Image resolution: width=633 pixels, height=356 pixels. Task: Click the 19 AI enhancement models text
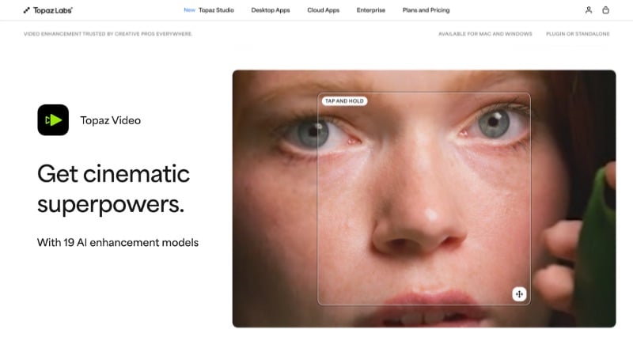(x=118, y=243)
